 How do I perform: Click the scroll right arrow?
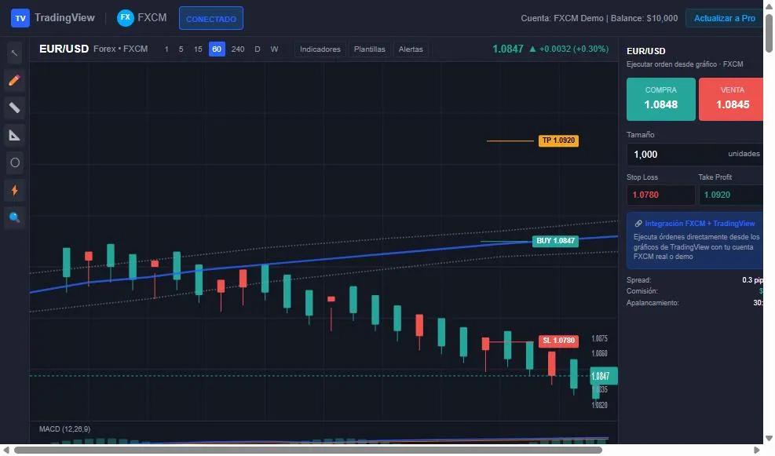click(x=756, y=450)
